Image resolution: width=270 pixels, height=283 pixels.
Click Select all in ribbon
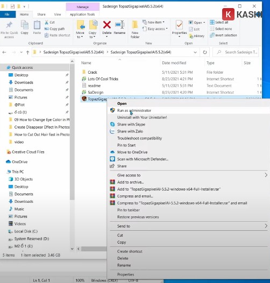[219, 23]
